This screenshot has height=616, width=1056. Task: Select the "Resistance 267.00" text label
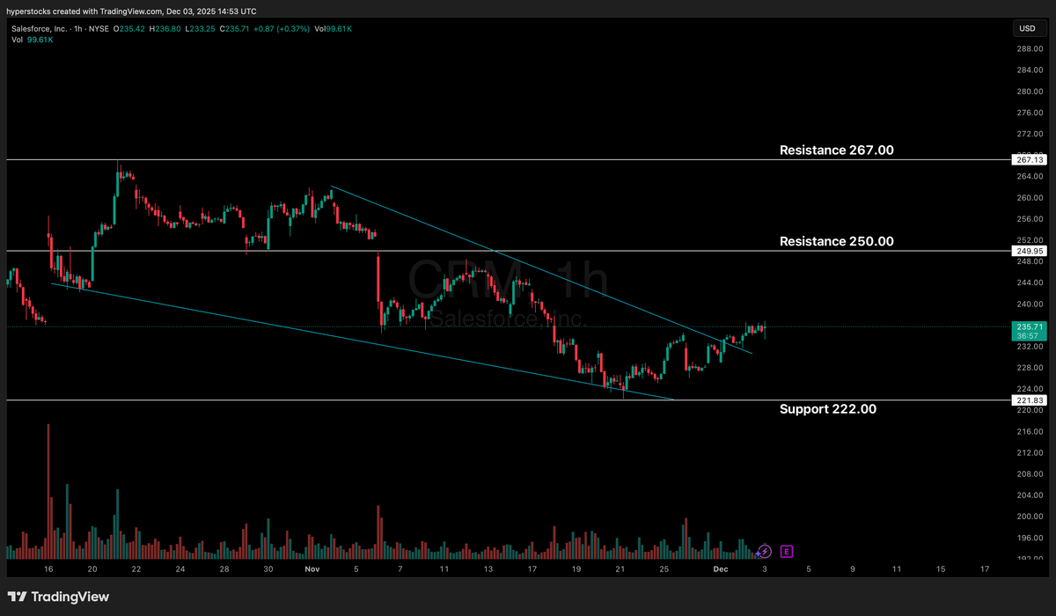click(836, 150)
